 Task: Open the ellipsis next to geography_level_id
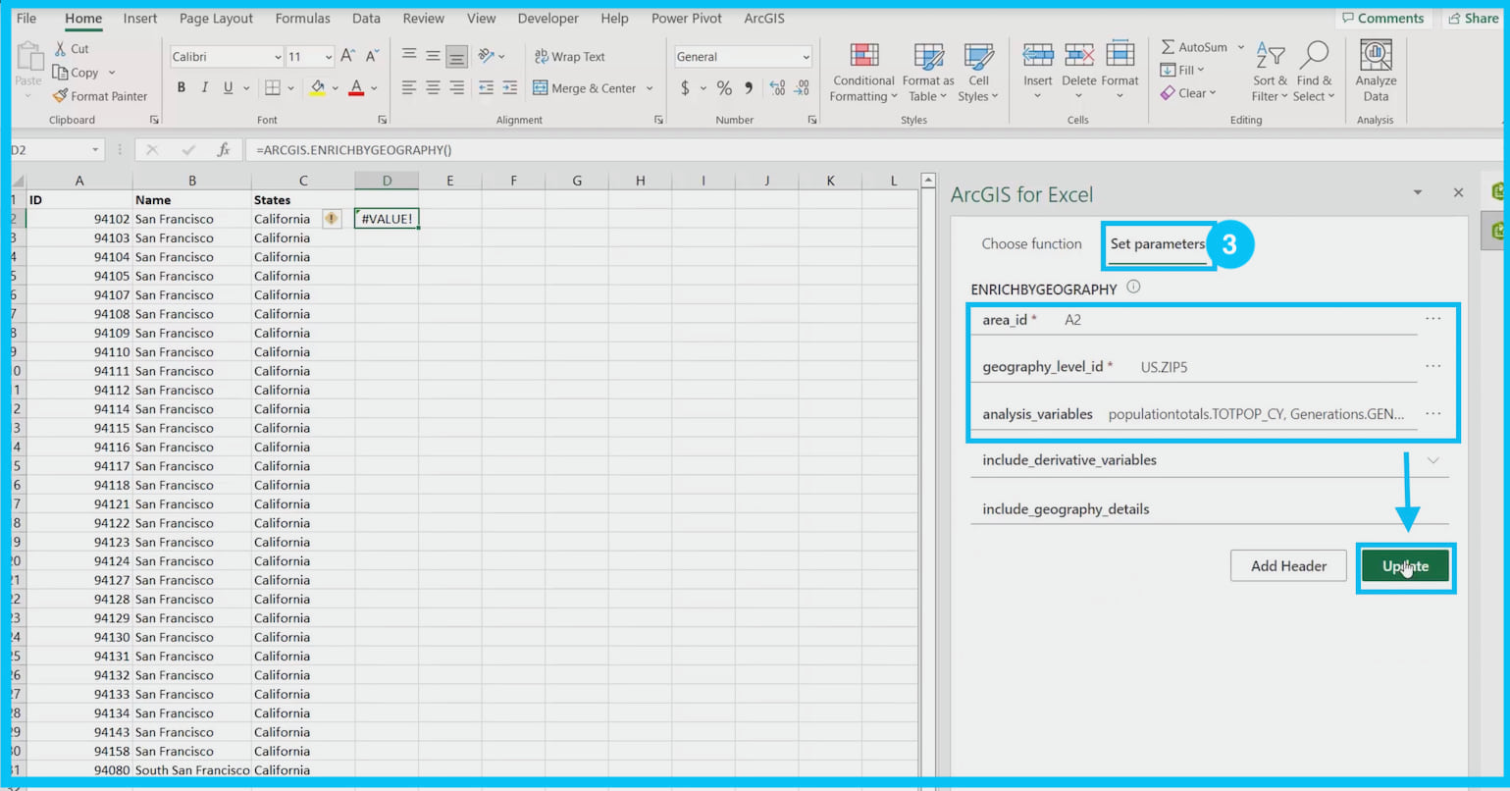point(1433,366)
